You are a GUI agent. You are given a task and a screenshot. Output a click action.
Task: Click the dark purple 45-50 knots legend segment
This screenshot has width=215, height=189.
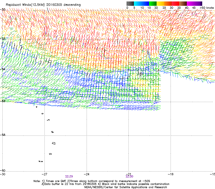[198, 3]
